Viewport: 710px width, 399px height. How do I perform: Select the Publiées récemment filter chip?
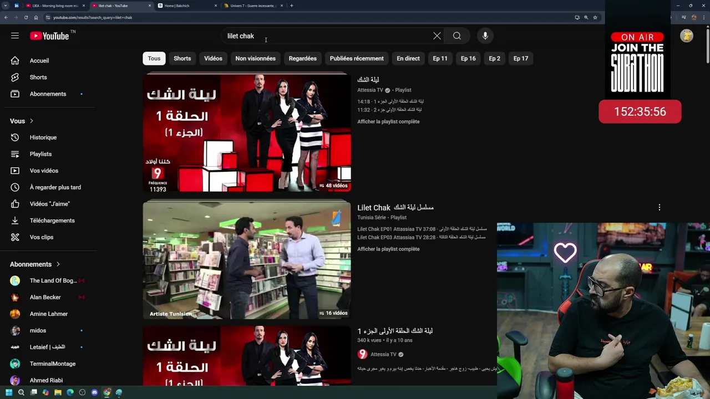click(357, 58)
